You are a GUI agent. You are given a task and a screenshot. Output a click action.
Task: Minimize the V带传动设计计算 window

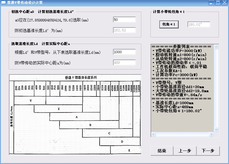pos(211,3)
